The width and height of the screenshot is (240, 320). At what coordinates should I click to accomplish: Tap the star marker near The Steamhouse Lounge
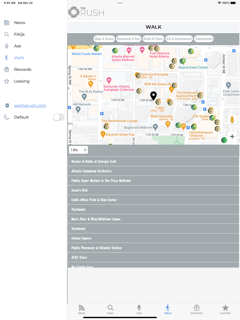pyautogui.click(x=106, y=126)
